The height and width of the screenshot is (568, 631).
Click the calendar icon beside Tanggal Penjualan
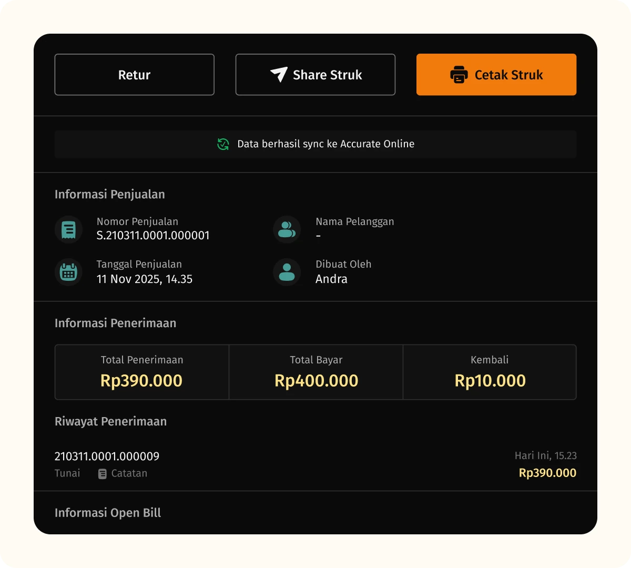click(68, 272)
